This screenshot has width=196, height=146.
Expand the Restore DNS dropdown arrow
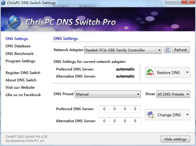click(187, 72)
